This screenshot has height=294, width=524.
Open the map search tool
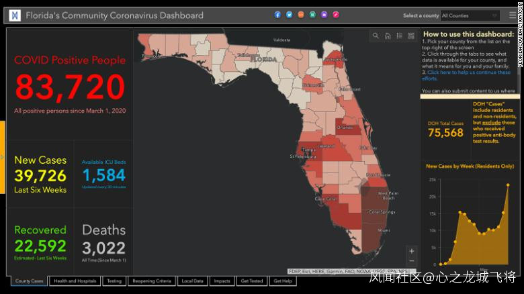[x=376, y=36]
